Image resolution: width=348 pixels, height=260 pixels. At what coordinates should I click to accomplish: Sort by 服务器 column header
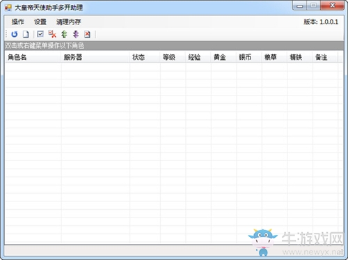(95, 57)
